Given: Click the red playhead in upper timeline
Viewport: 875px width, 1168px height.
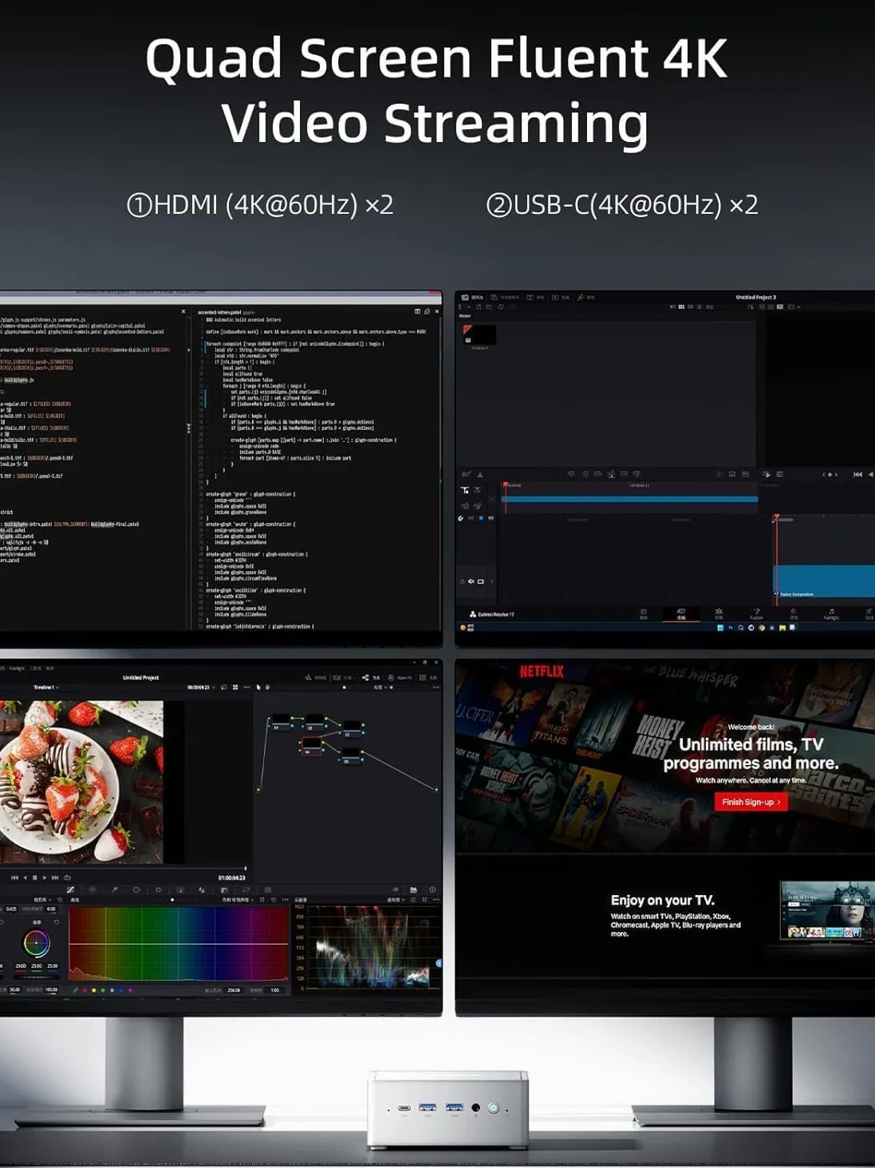Looking at the screenshot, I should coord(505,485).
